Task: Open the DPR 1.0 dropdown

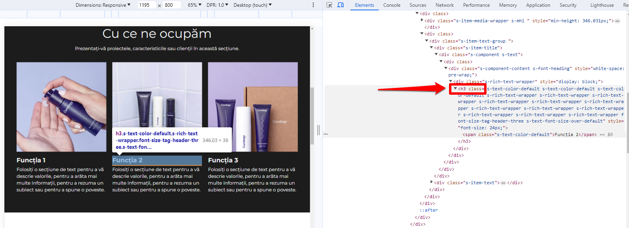Action: [218, 5]
